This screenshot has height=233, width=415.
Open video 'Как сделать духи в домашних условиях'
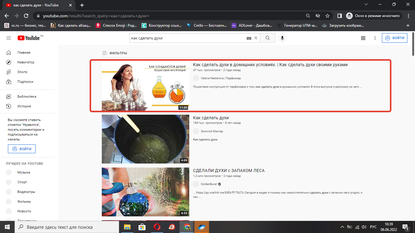point(270,65)
